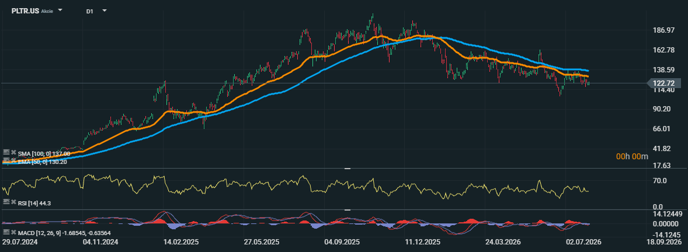
Task: Click the 41.82 price axis label
Action: tap(661, 149)
